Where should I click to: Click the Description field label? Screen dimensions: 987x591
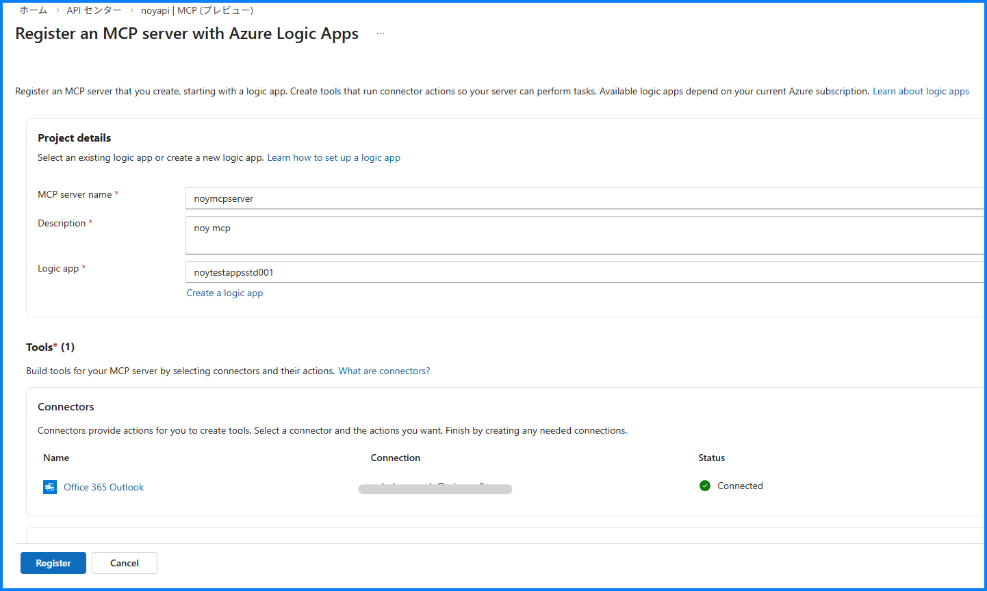tap(62, 223)
